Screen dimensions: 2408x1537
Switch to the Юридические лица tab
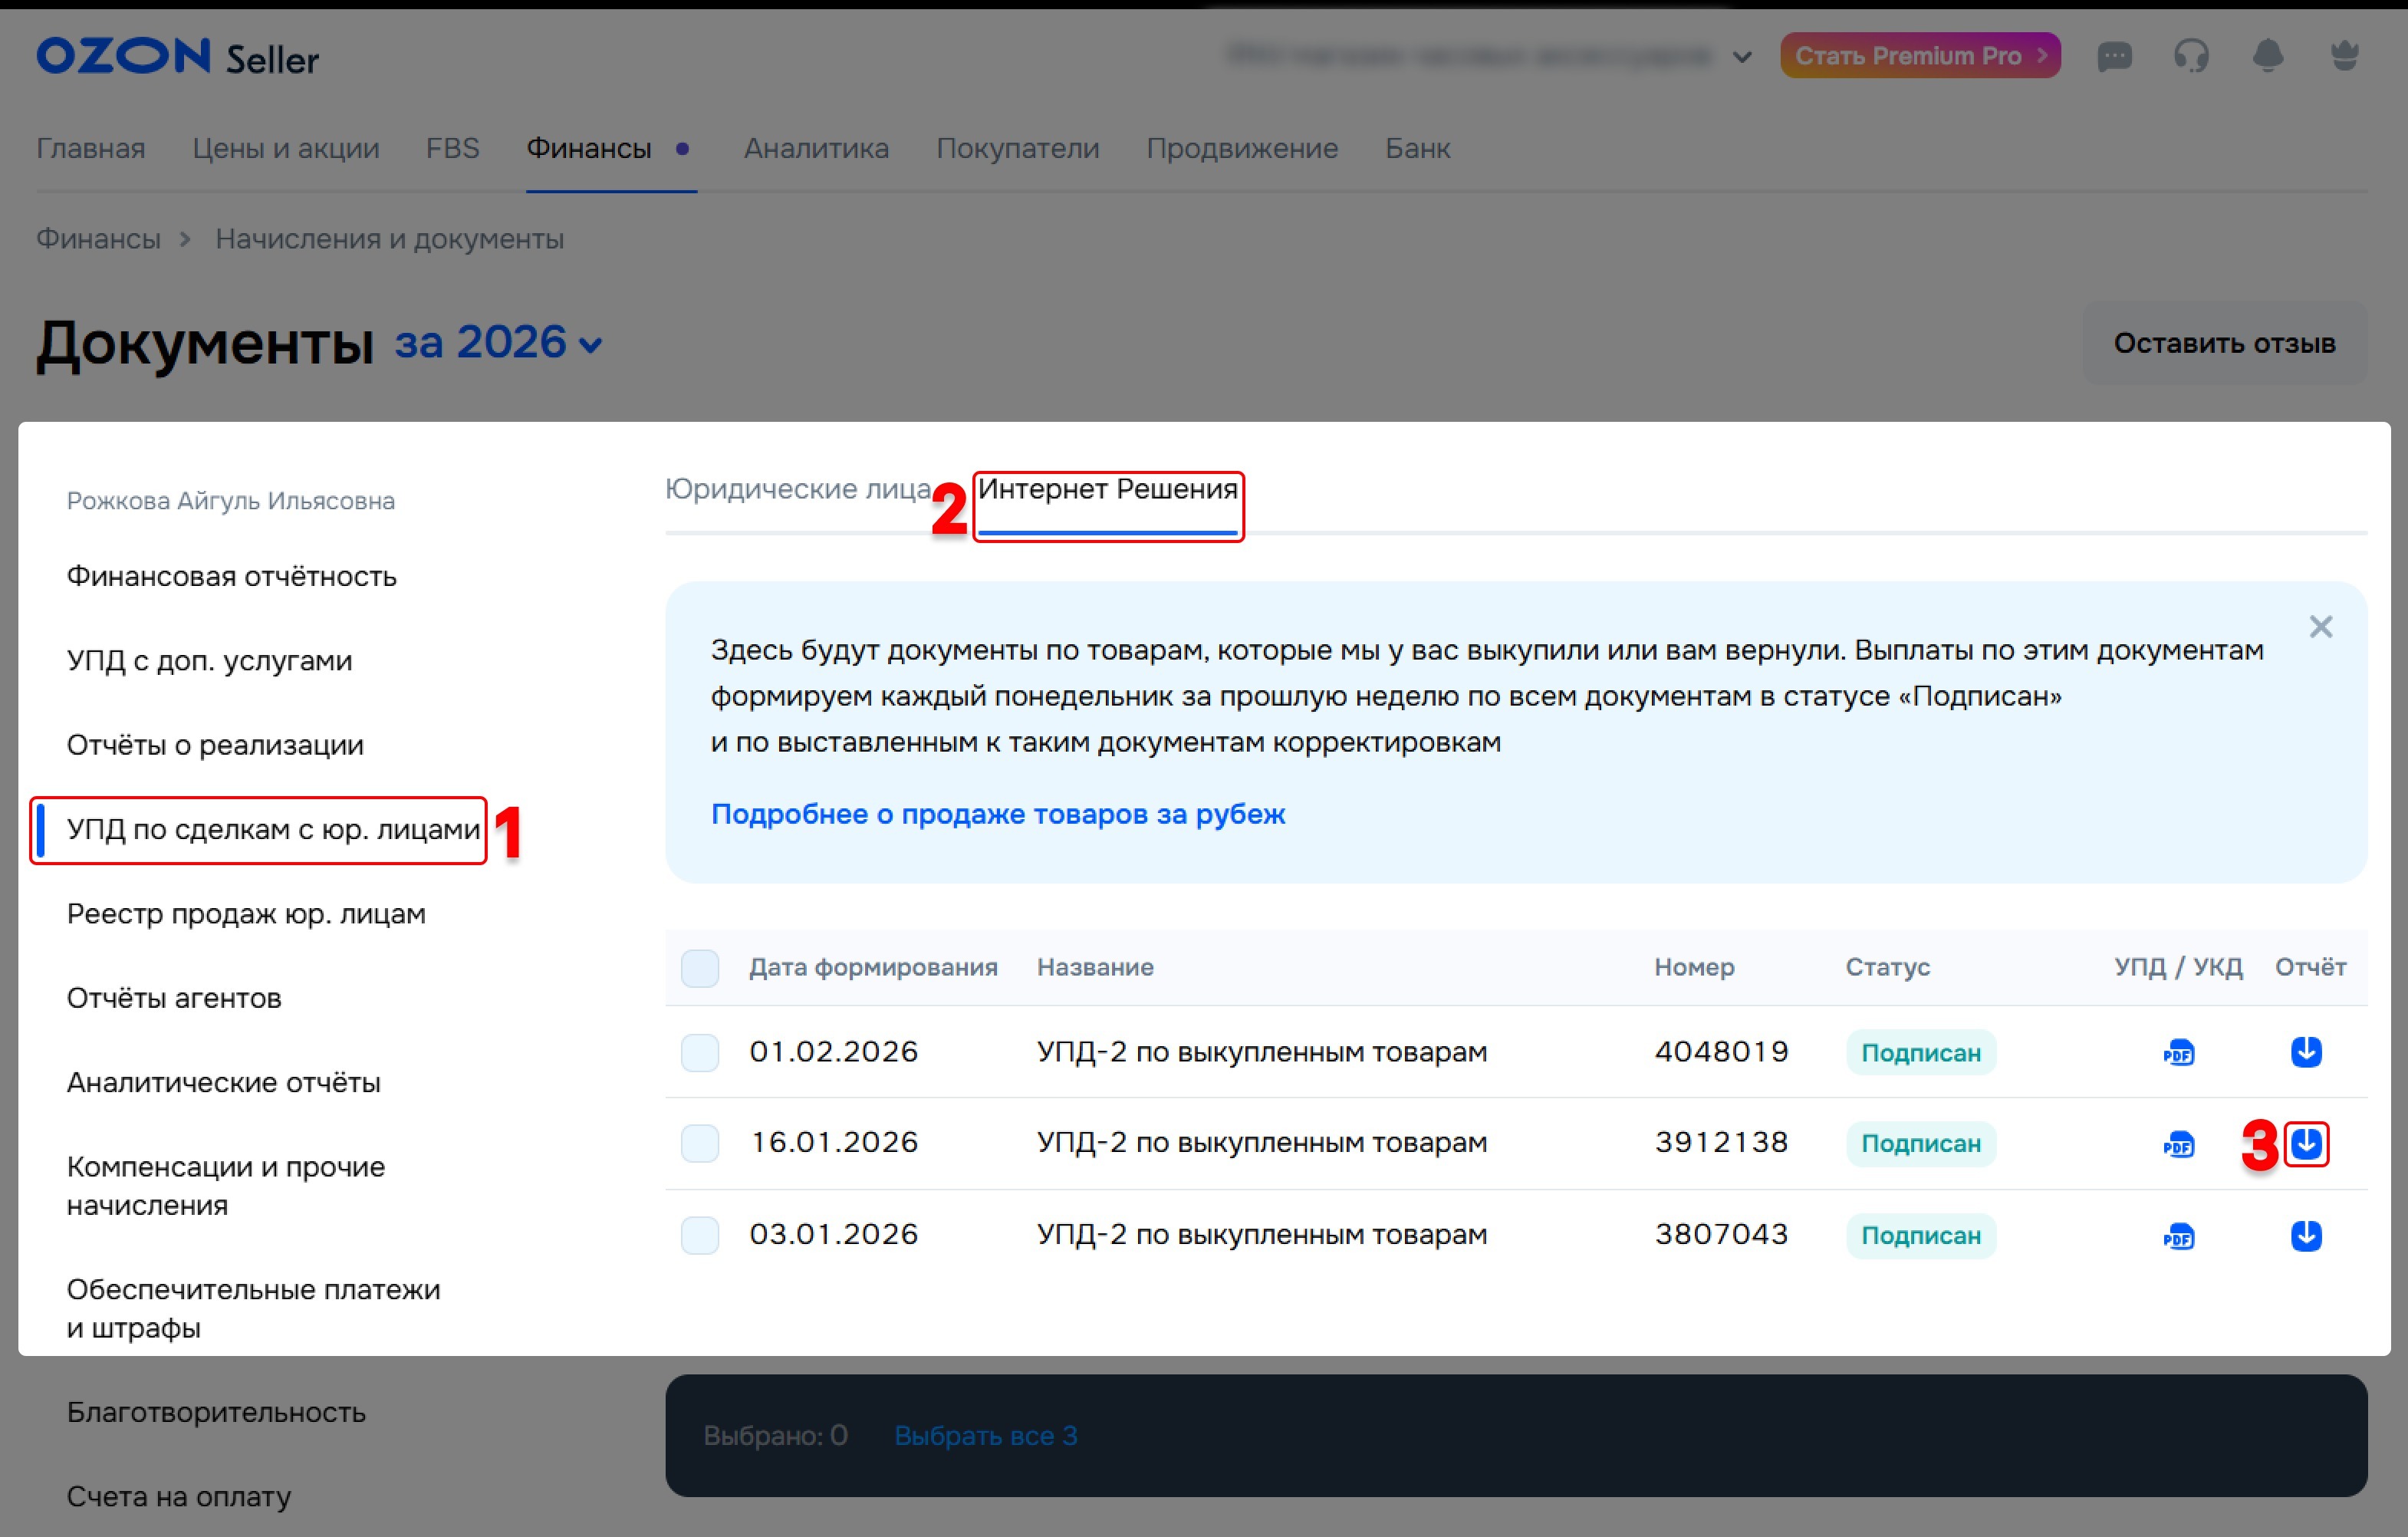click(x=797, y=489)
